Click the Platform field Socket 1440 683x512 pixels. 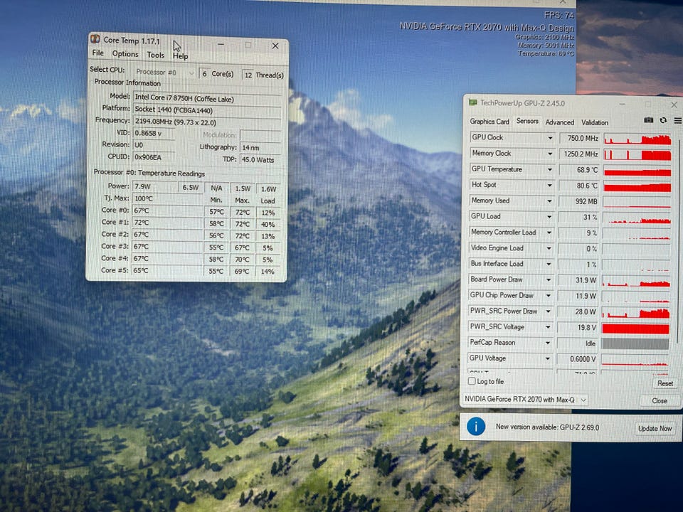point(207,111)
